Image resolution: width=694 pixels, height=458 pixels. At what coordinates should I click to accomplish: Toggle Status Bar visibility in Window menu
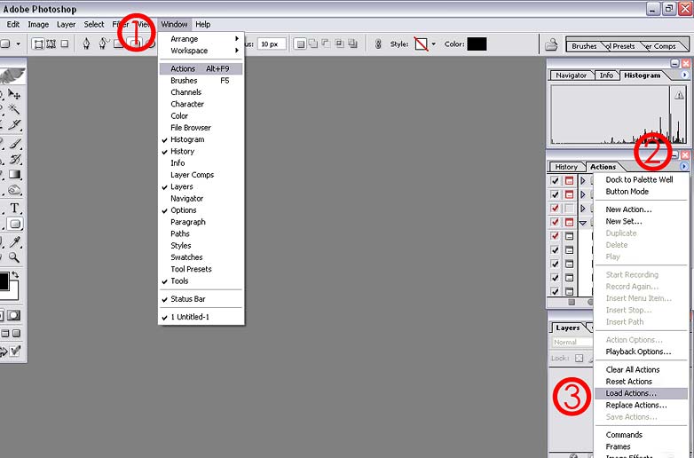pyautogui.click(x=187, y=299)
